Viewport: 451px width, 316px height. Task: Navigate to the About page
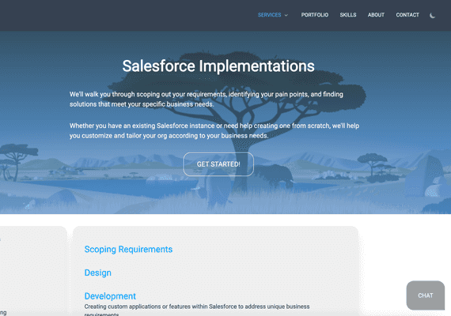(376, 15)
